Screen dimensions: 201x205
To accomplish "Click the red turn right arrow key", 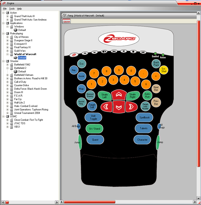I will click(131, 107).
